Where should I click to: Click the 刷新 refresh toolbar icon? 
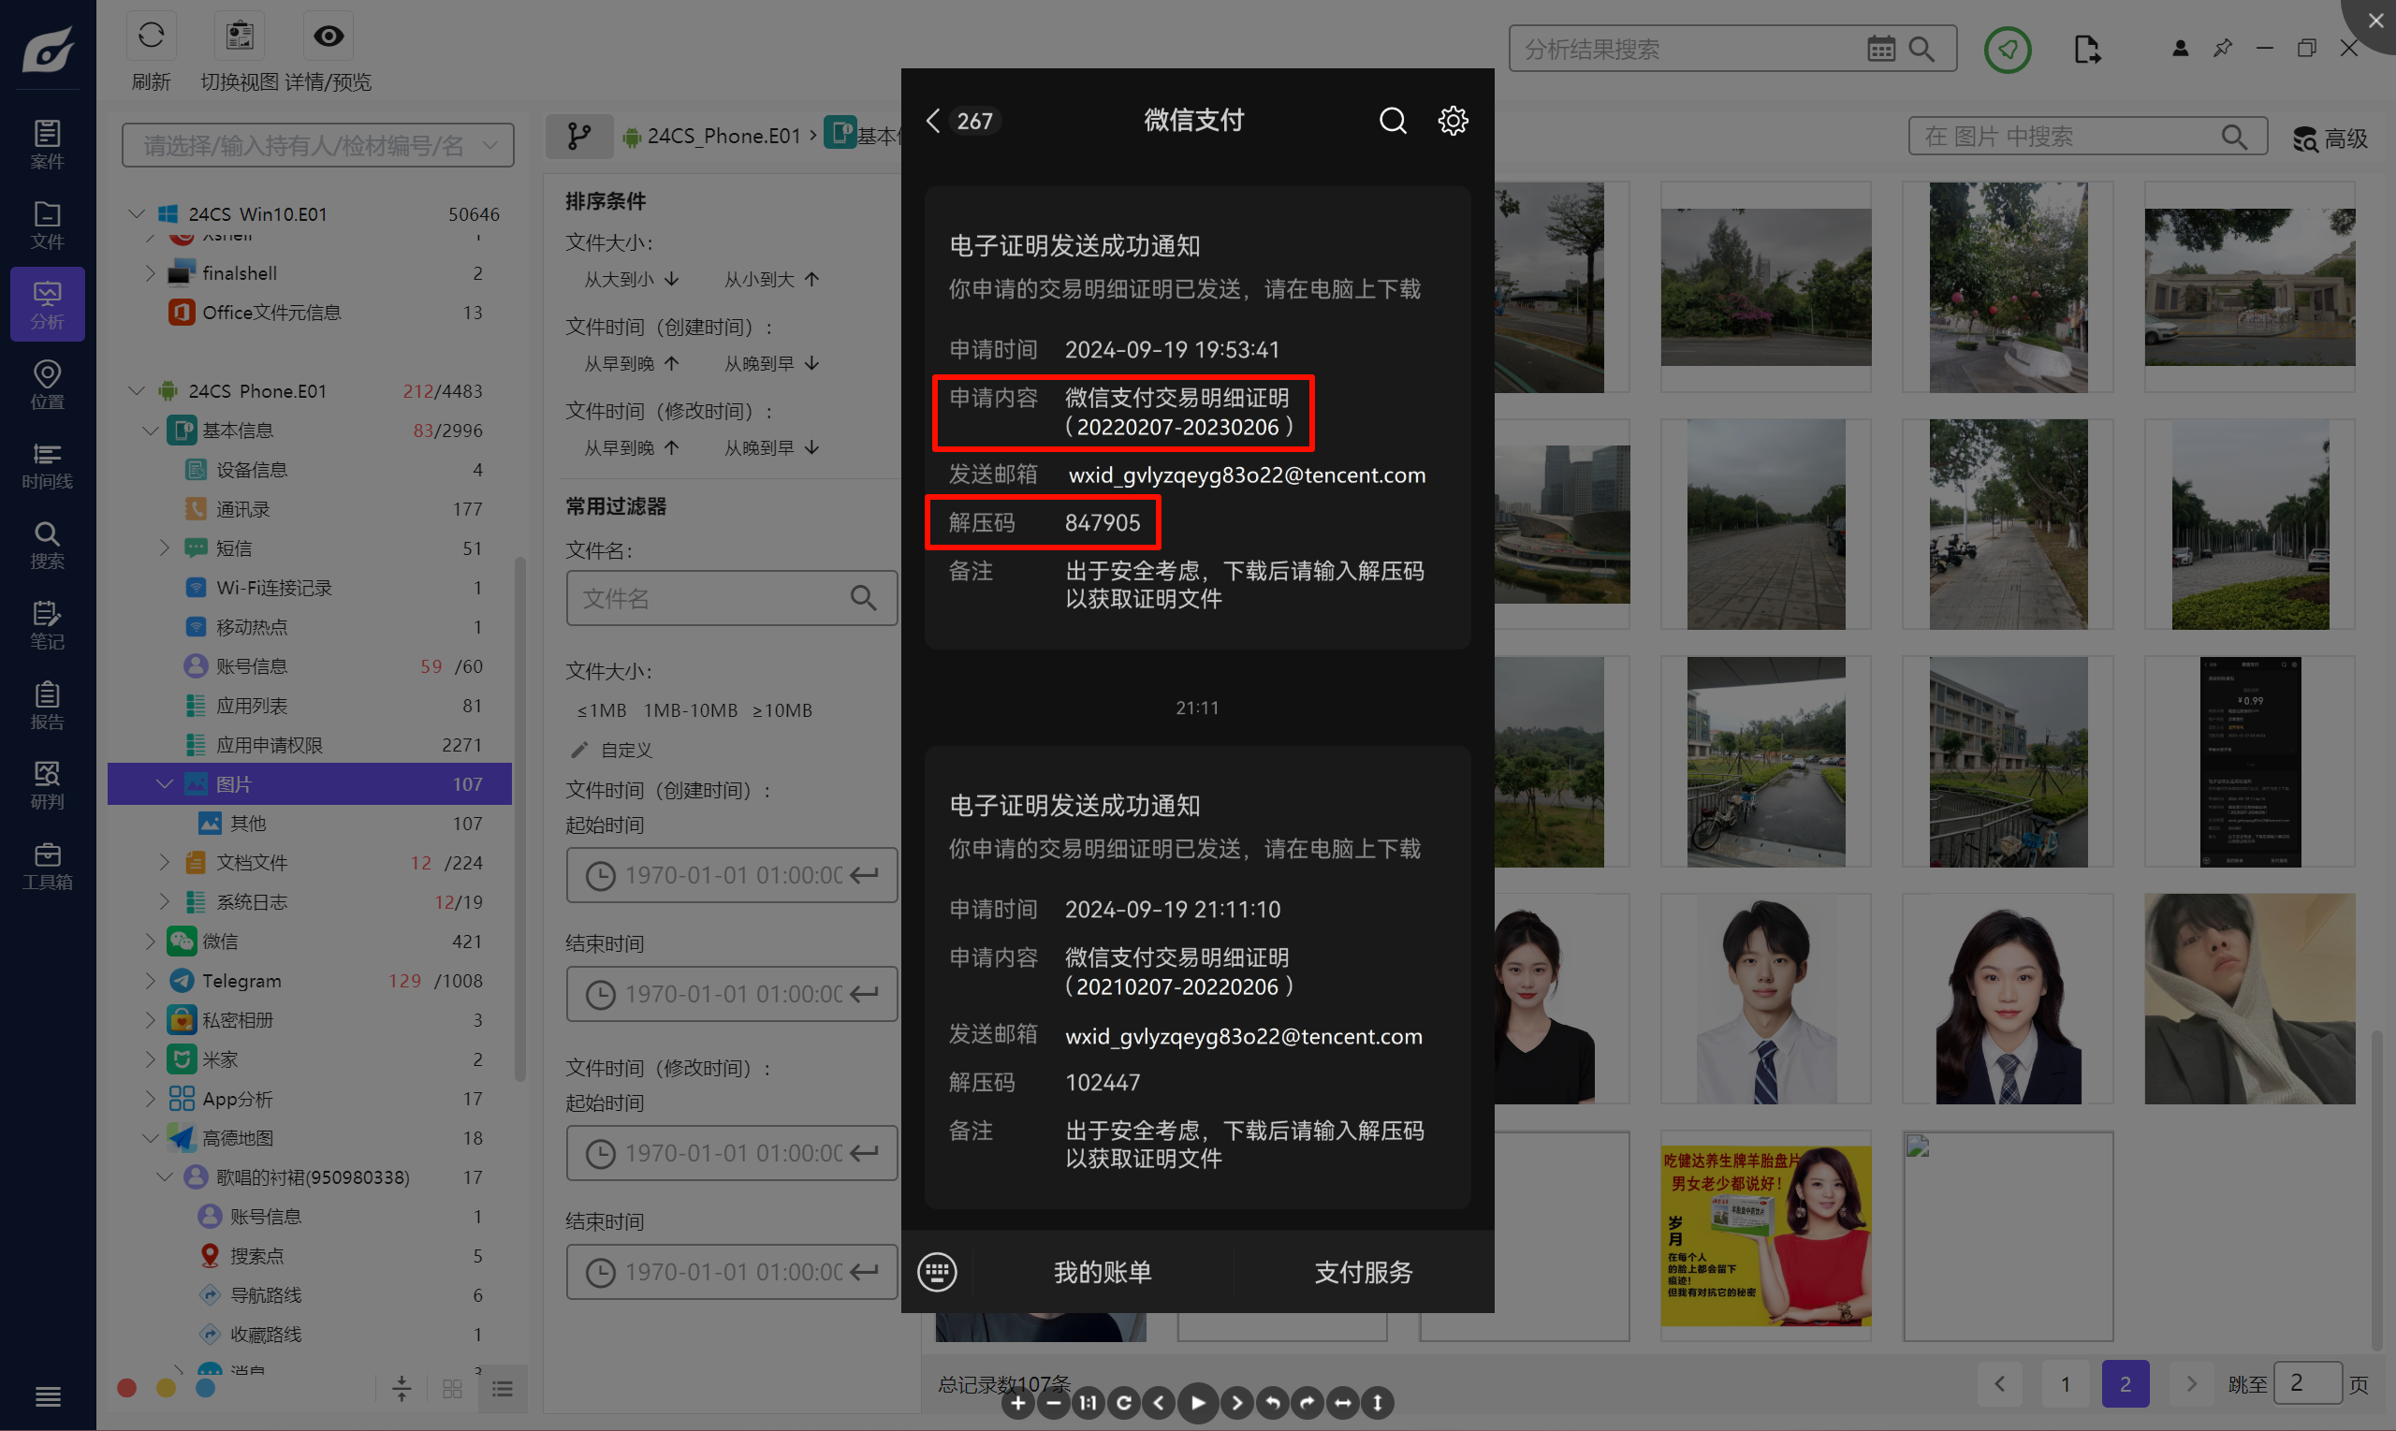[152, 37]
